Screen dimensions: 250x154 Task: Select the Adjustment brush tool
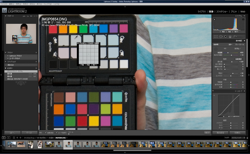coord(239,37)
